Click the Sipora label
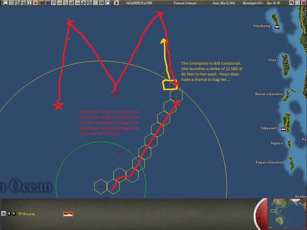Screen dimensions: 307x230 pyautogui.click(x=277, y=143)
